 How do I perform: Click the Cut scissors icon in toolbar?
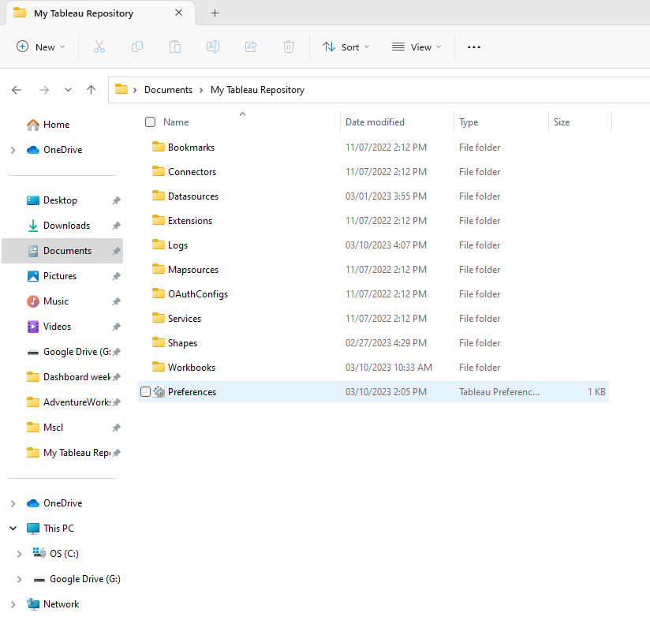[99, 47]
